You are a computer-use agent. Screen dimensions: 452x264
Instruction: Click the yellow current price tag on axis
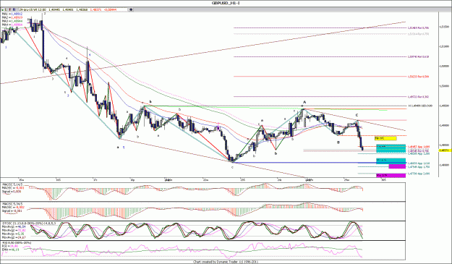point(445,150)
